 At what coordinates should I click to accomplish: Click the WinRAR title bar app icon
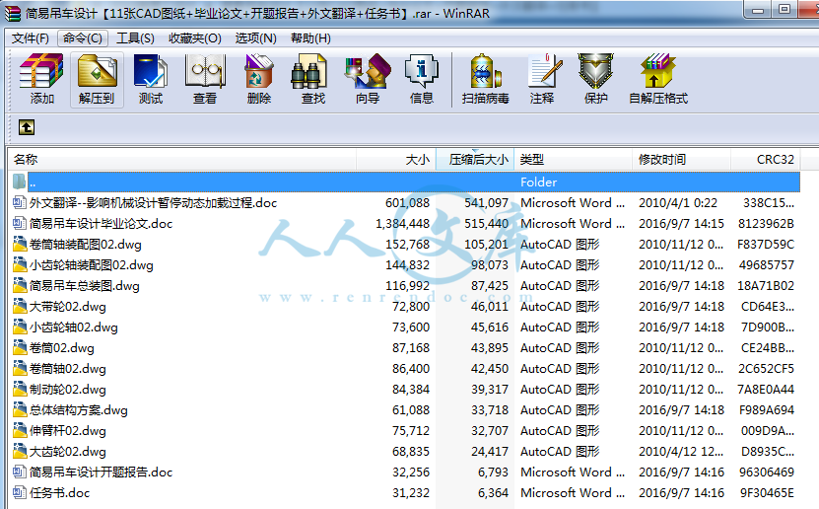click(x=12, y=13)
